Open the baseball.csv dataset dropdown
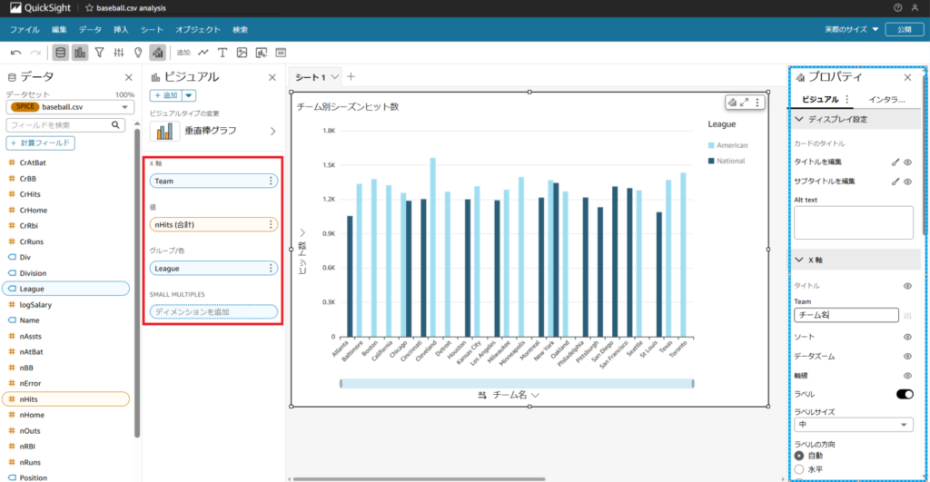The width and height of the screenshot is (930, 482). 70,107
